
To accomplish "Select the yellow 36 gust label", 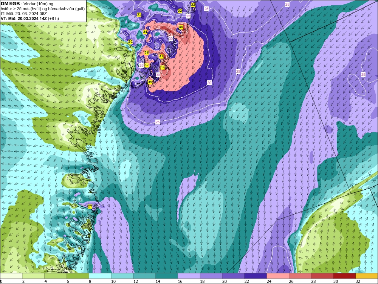I will pos(147,52).
